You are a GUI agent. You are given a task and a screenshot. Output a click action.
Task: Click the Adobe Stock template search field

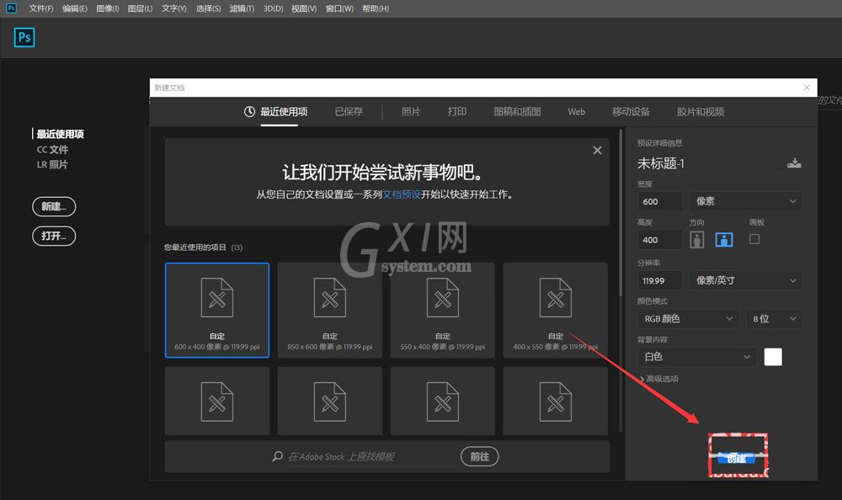371,457
